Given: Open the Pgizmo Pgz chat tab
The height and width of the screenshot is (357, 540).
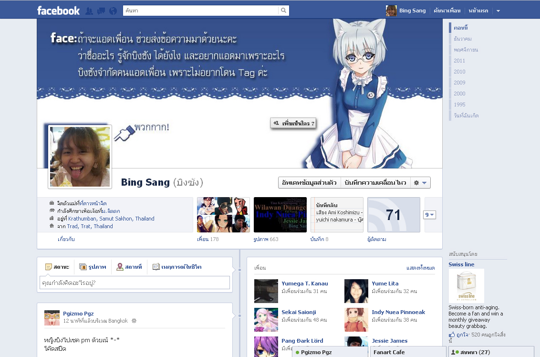Looking at the screenshot, I should point(330,352).
